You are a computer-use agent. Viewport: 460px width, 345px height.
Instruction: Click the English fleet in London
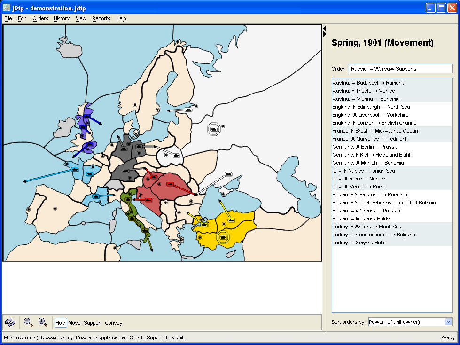(x=90, y=144)
